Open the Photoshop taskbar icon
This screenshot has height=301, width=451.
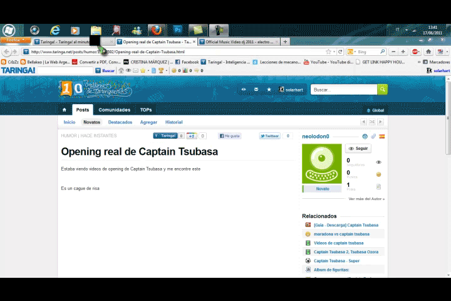tap(177, 30)
